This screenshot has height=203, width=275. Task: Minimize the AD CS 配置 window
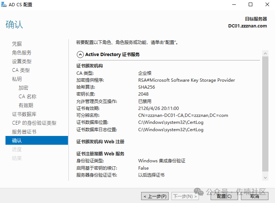[x=234, y=4]
